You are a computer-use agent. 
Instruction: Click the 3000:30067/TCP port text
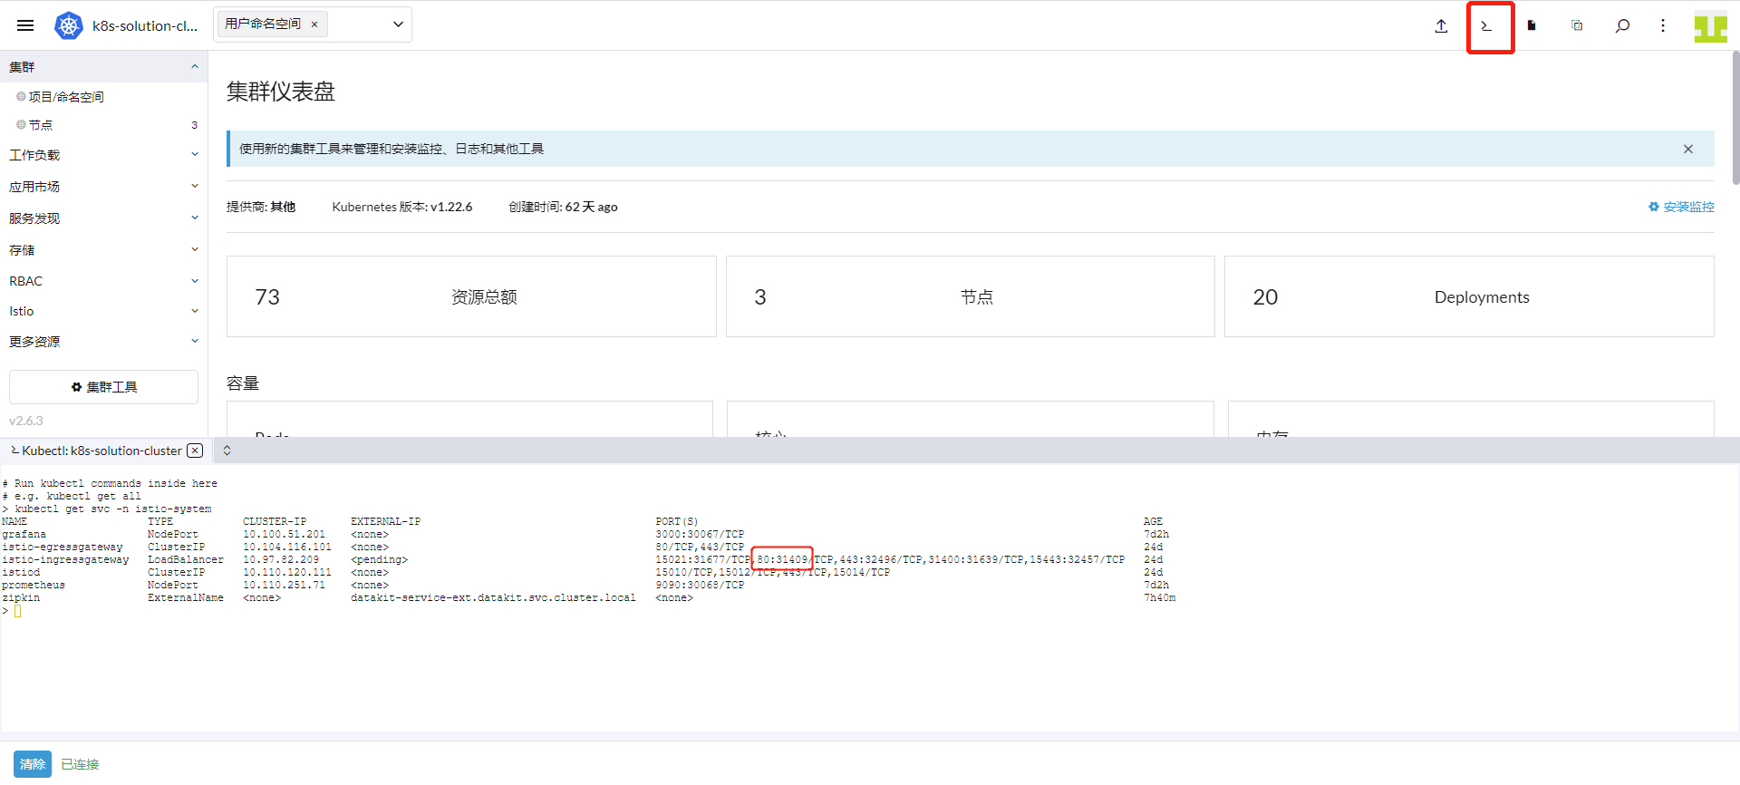point(700,535)
